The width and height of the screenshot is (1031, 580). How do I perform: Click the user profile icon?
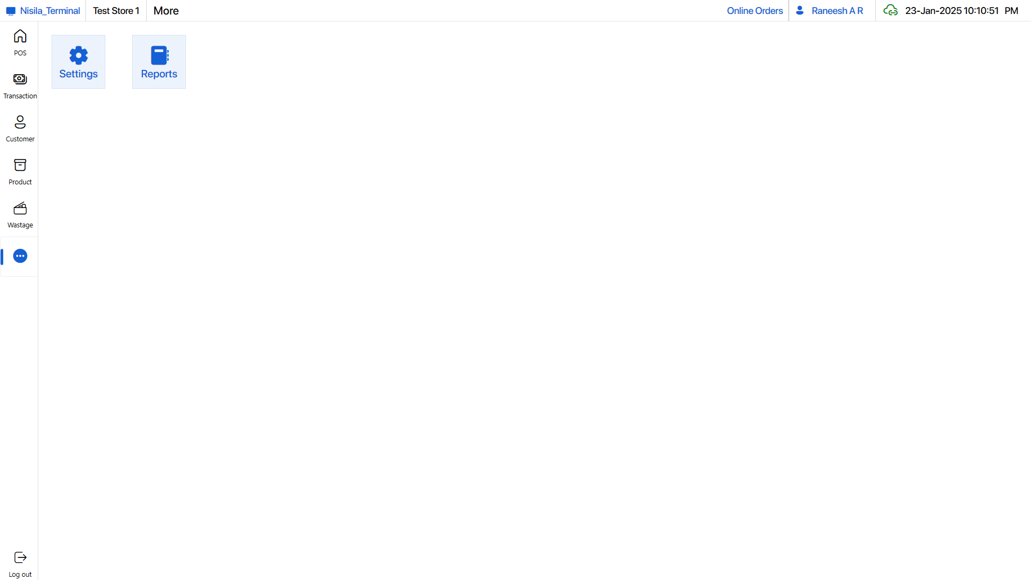point(800,11)
